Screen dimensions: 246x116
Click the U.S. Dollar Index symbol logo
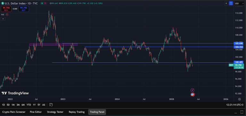(x=3, y=3)
